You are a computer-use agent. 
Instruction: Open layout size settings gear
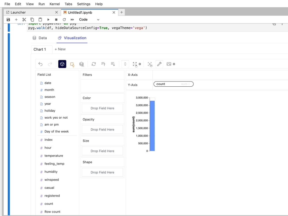[x=140, y=64]
